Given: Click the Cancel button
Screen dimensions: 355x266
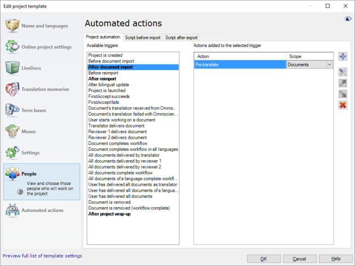Looking at the screenshot, I should (299, 259).
